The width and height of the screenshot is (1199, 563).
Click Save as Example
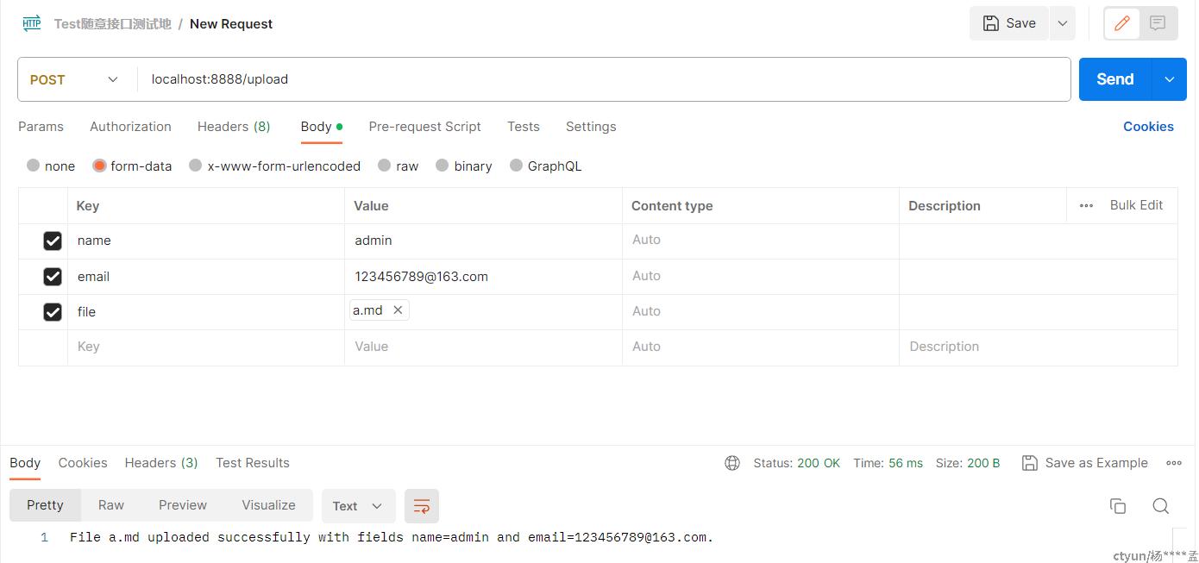1085,463
